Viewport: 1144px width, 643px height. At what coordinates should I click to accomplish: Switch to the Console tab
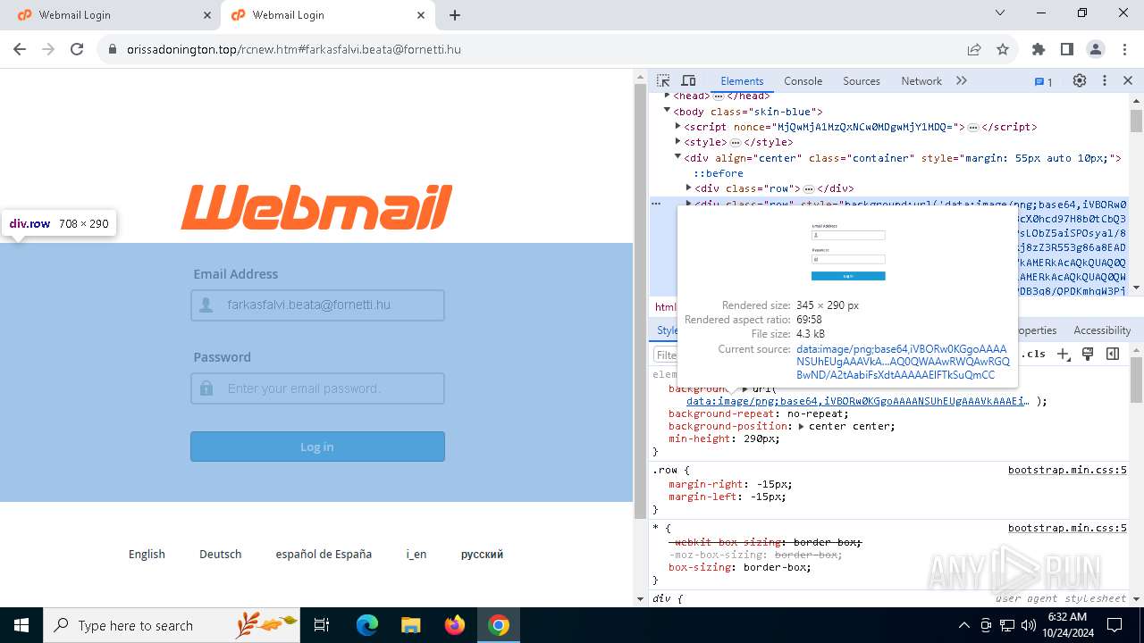[x=803, y=81]
